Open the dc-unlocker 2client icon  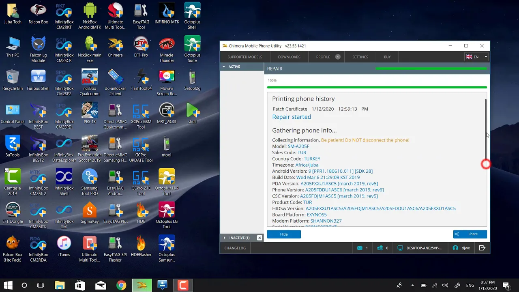click(x=115, y=83)
